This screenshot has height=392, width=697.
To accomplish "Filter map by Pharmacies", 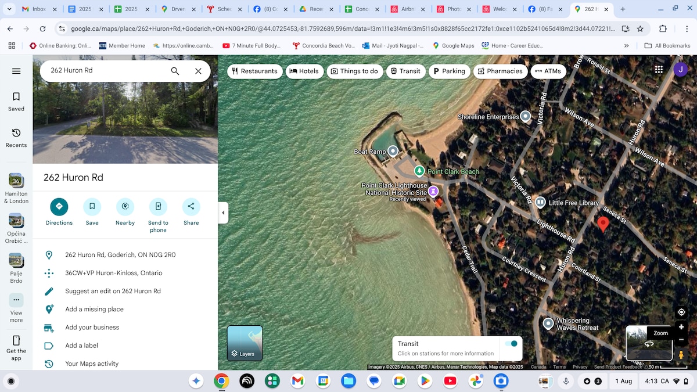I will click(500, 71).
